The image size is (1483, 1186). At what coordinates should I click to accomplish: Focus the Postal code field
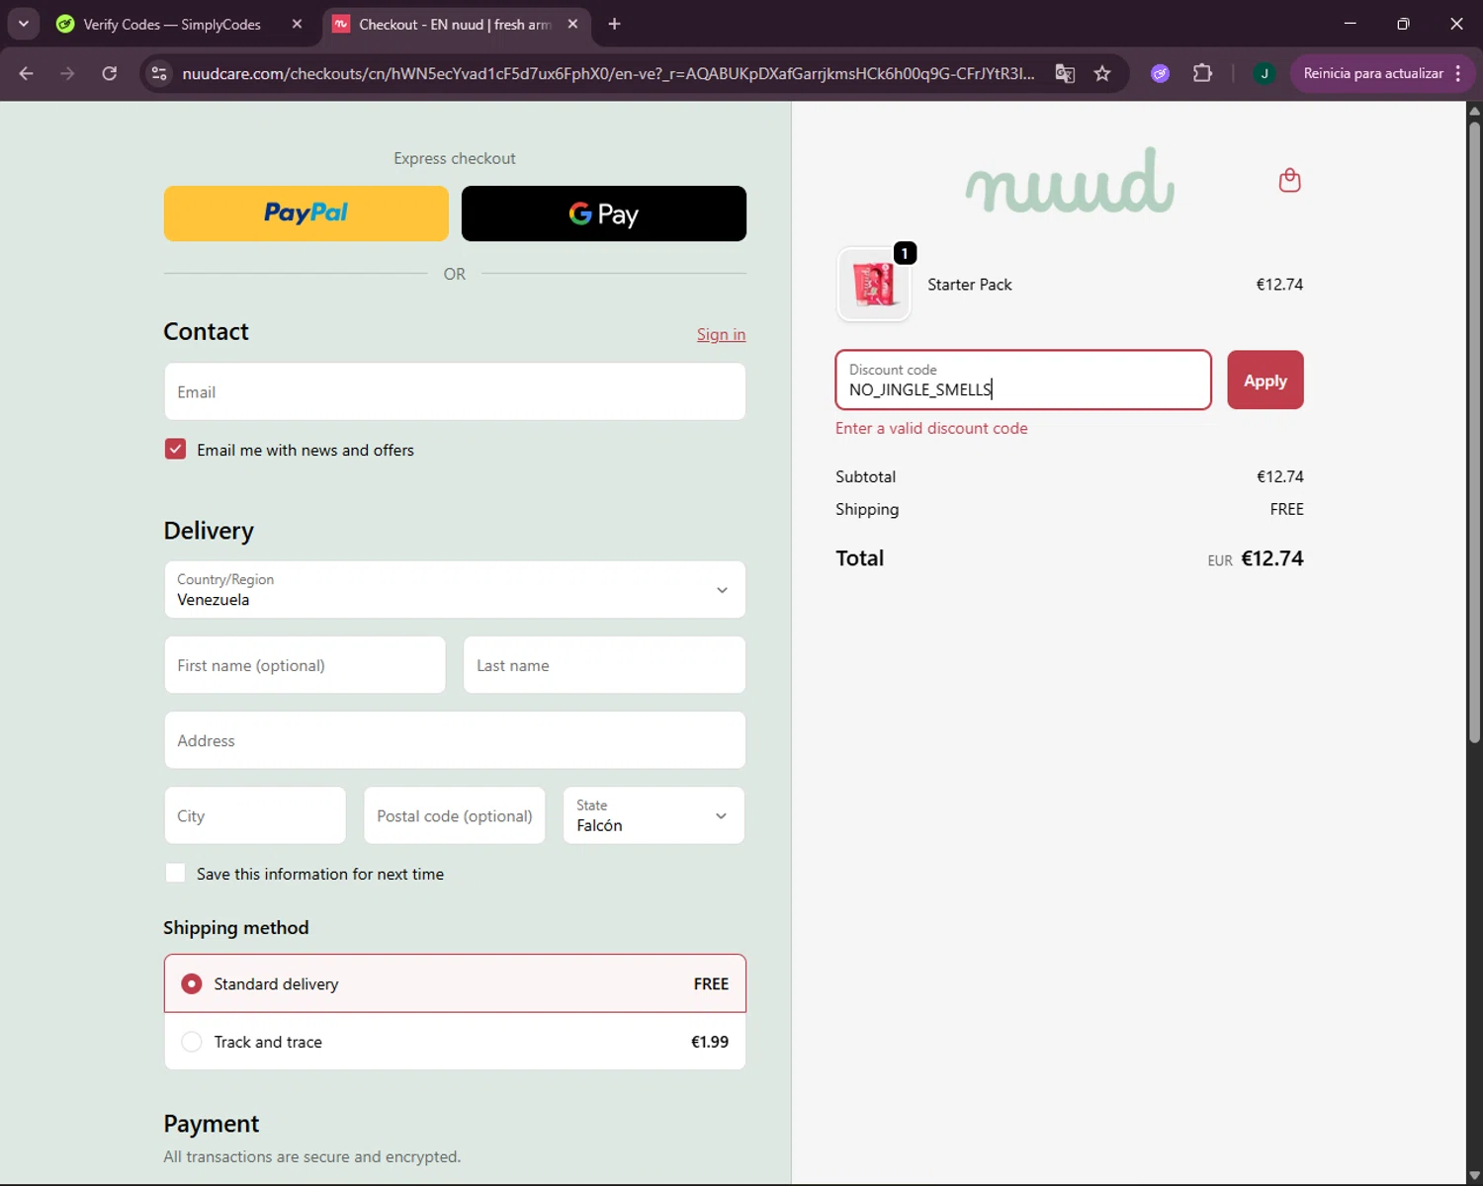click(455, 815)
